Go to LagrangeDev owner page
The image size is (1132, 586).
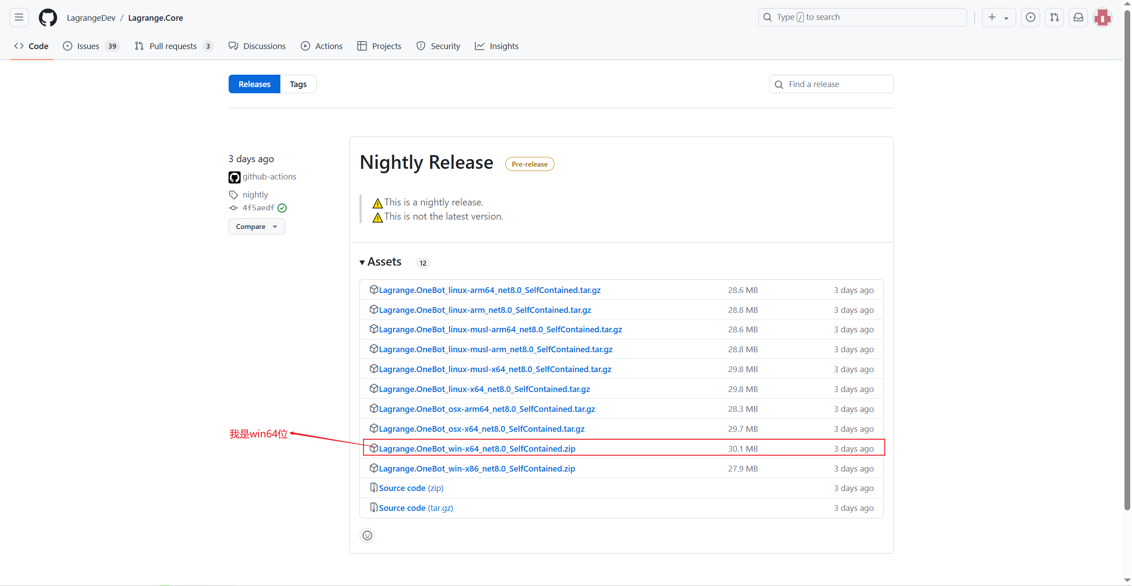click(91, 18)
